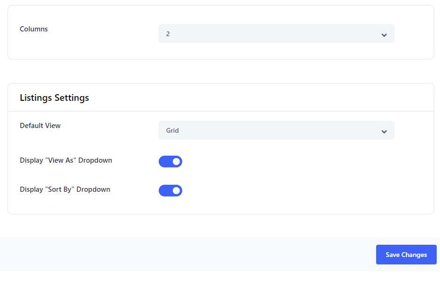Click the Display View As Dropdown label
The width and height of the screenshot is (440, 286).
point(66,160)
